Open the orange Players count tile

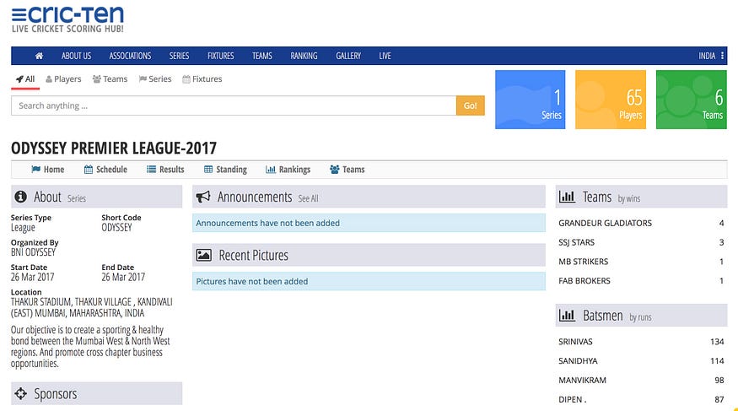tap(611, 100)
